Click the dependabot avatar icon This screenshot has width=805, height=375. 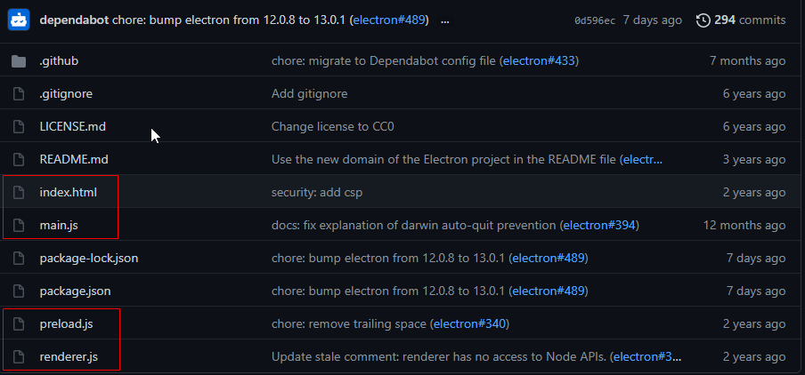point(19,20)
